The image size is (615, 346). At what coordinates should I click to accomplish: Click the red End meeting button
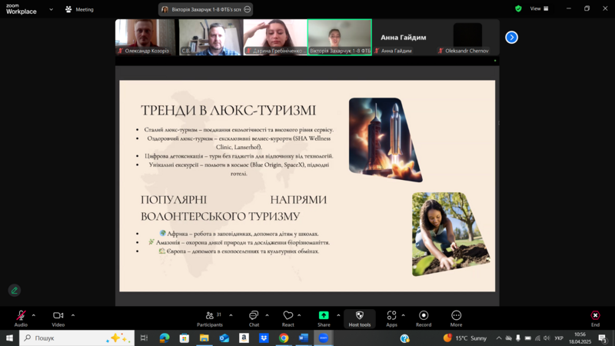coord(595,318)
